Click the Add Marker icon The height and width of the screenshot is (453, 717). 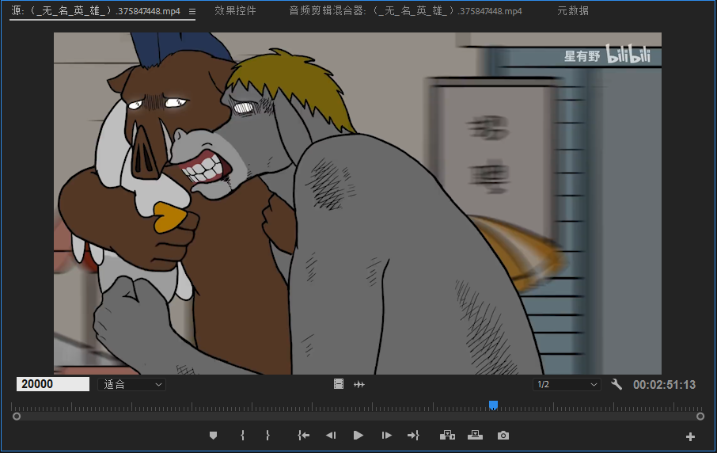tap(213, 436)
